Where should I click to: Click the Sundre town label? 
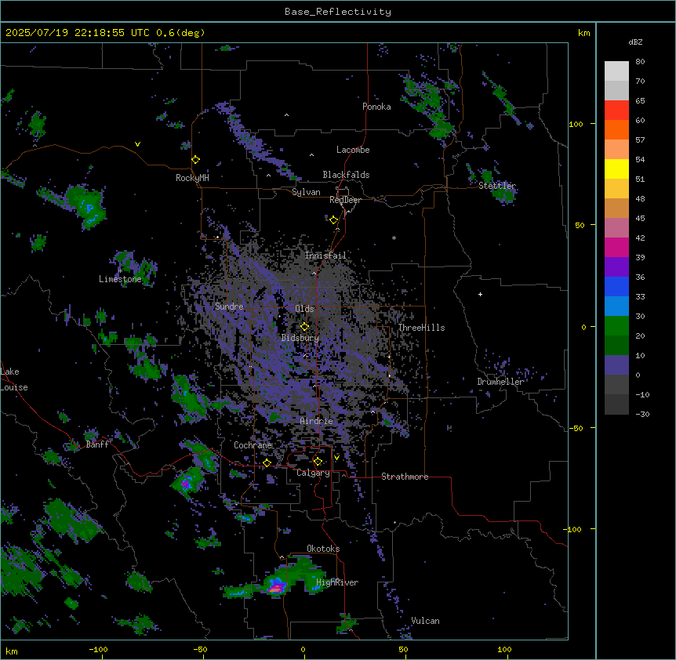tap(229, 306)
